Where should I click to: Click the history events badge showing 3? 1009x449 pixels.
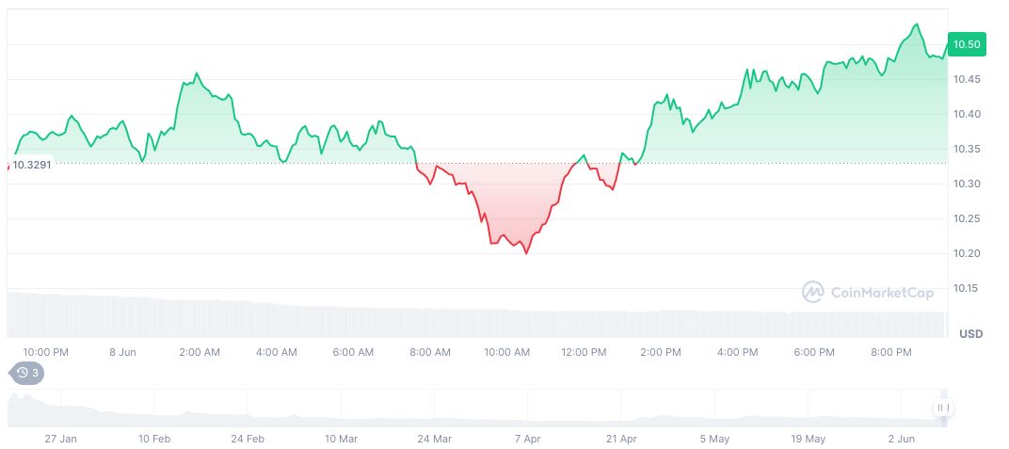pos(26,373)
